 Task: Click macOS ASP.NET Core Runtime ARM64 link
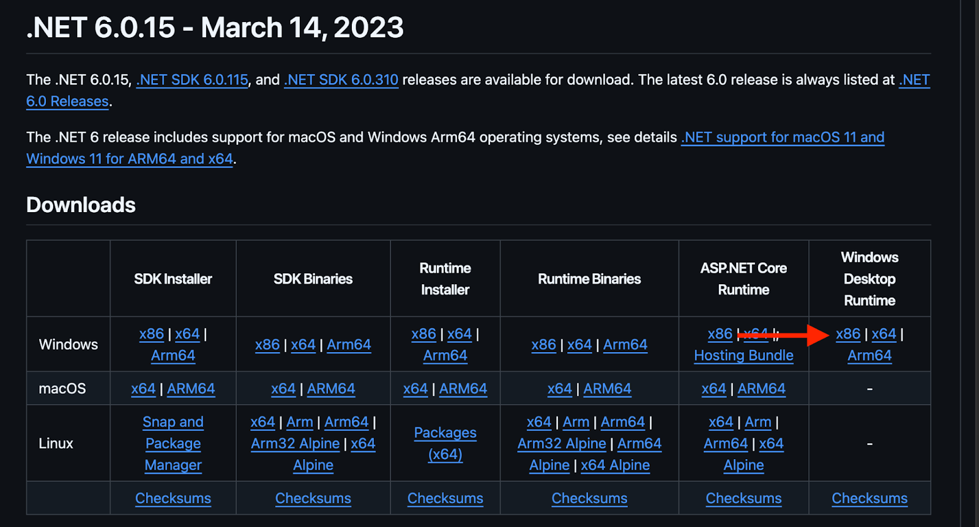(x=762, y=389)
